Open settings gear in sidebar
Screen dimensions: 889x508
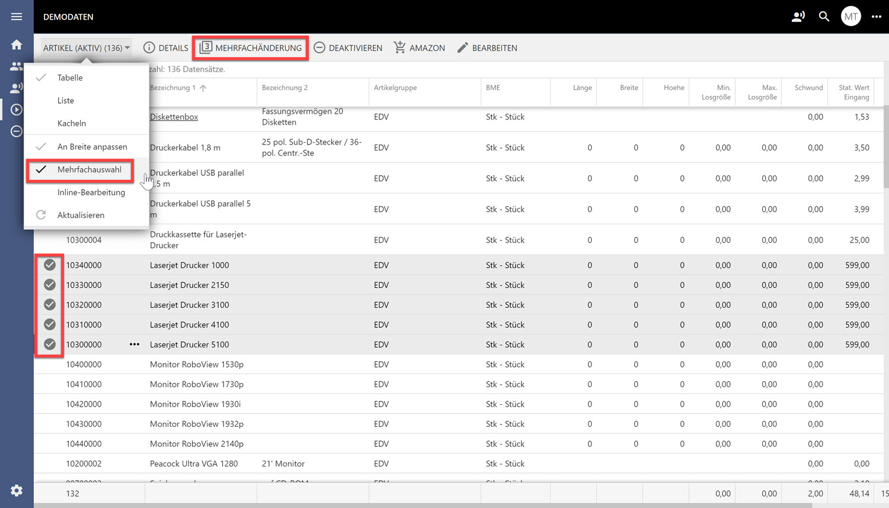[17, 490]
